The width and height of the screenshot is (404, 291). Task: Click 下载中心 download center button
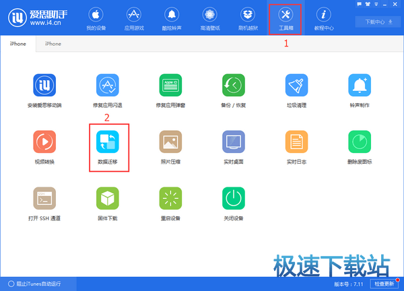click(x=378, y=22)
